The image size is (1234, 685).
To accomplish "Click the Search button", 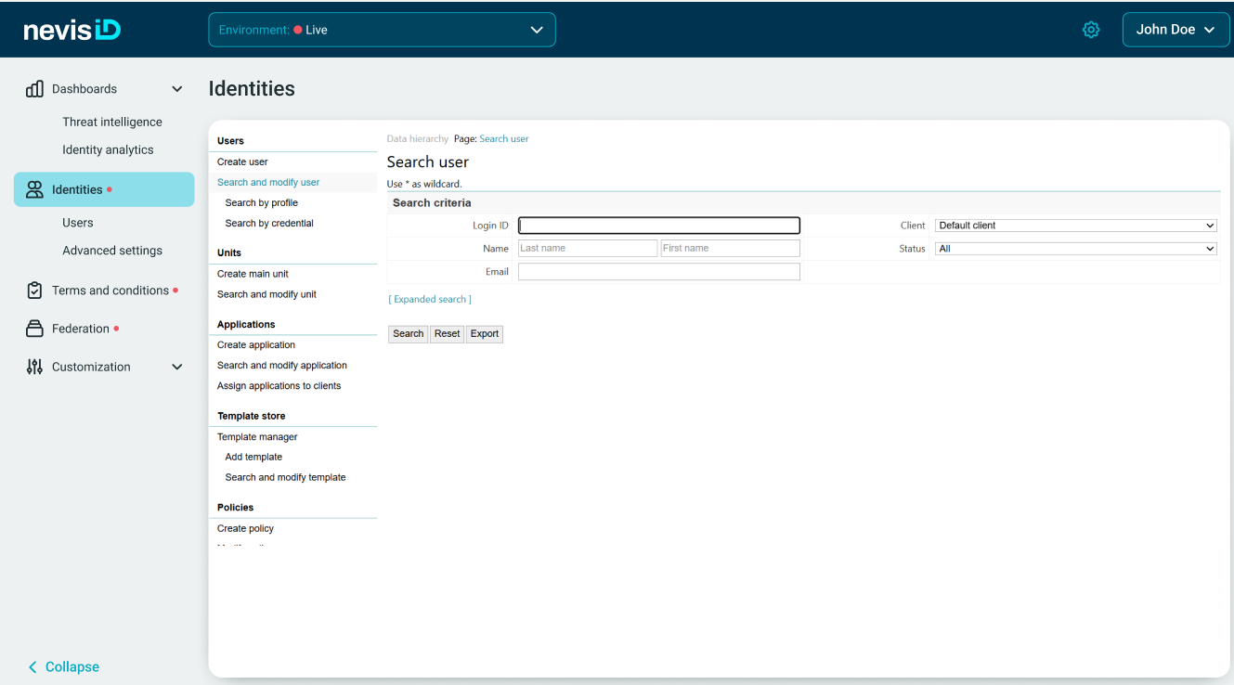I will [408, 334].
